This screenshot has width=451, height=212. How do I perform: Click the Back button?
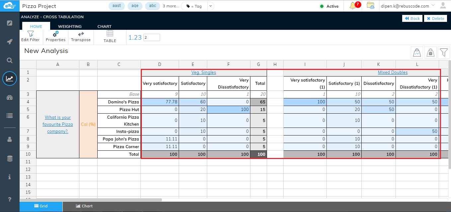tap(412, 19)
